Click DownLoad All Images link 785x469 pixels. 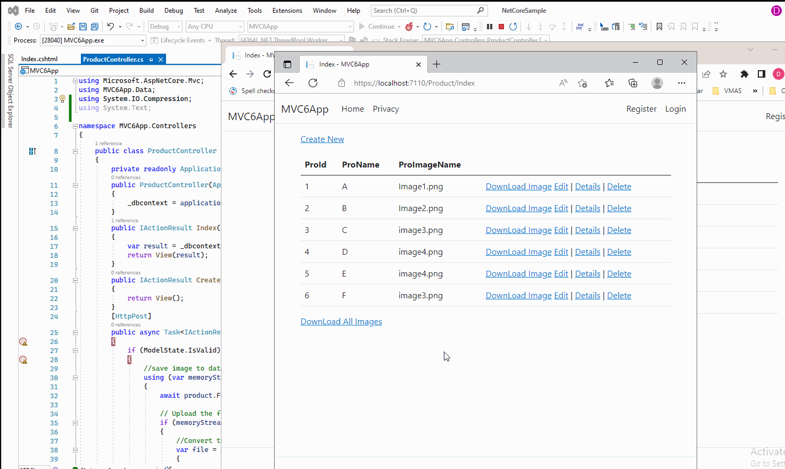tap(341, 322)
